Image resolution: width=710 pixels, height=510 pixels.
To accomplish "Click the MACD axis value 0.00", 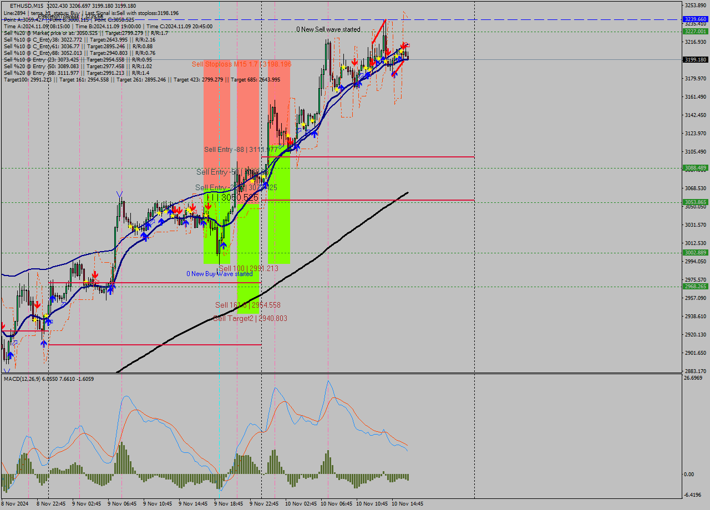I will [x=689, y=475].
